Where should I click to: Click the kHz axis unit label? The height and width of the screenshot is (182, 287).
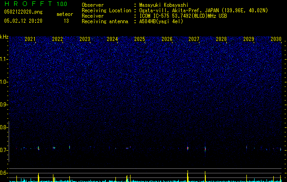[x=4, y=37]
